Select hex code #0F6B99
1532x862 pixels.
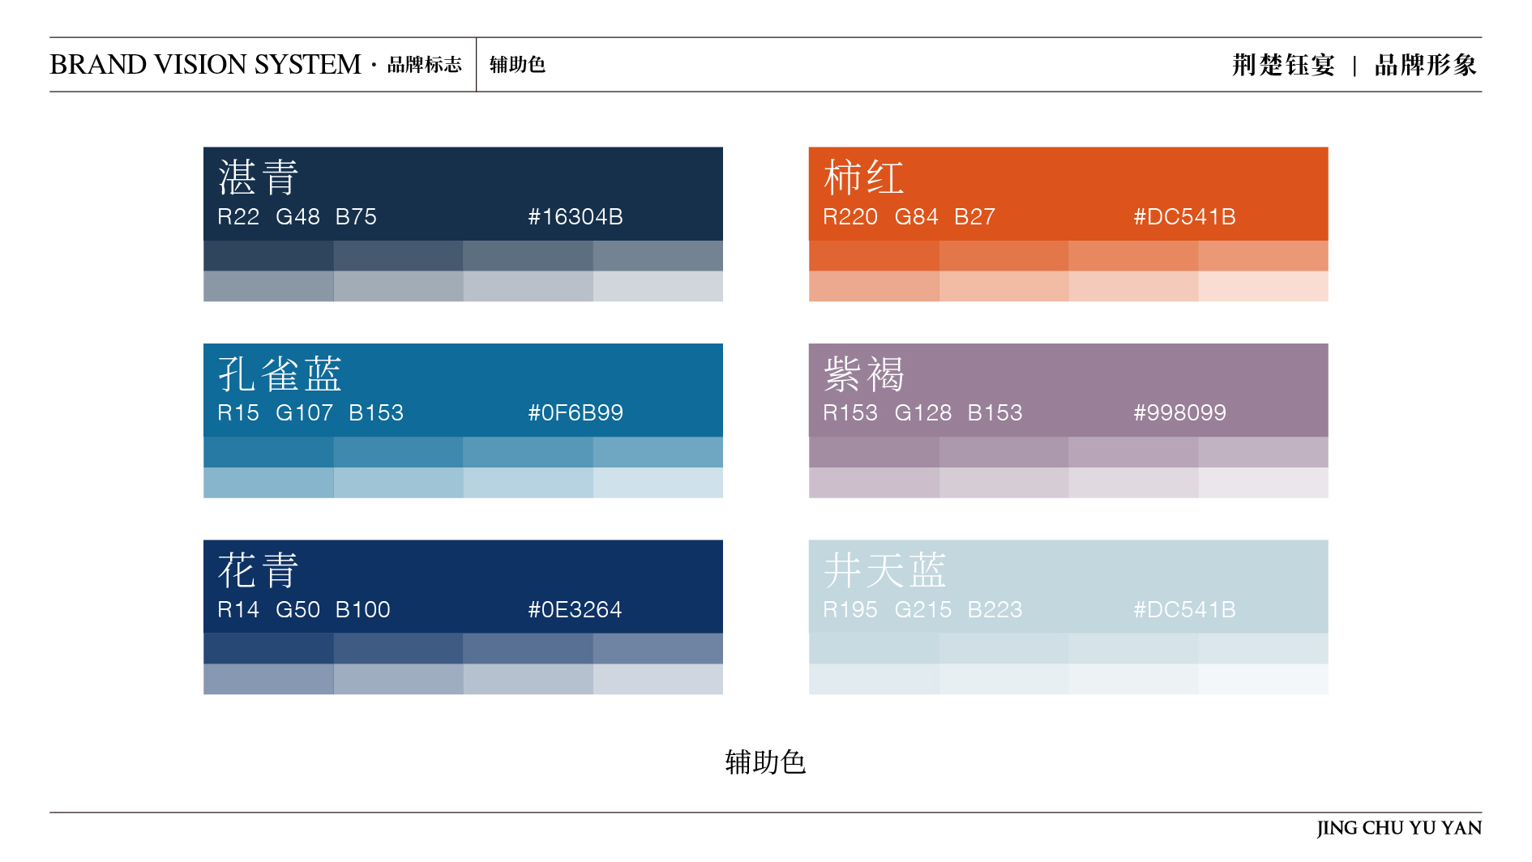tap(576, 413)
